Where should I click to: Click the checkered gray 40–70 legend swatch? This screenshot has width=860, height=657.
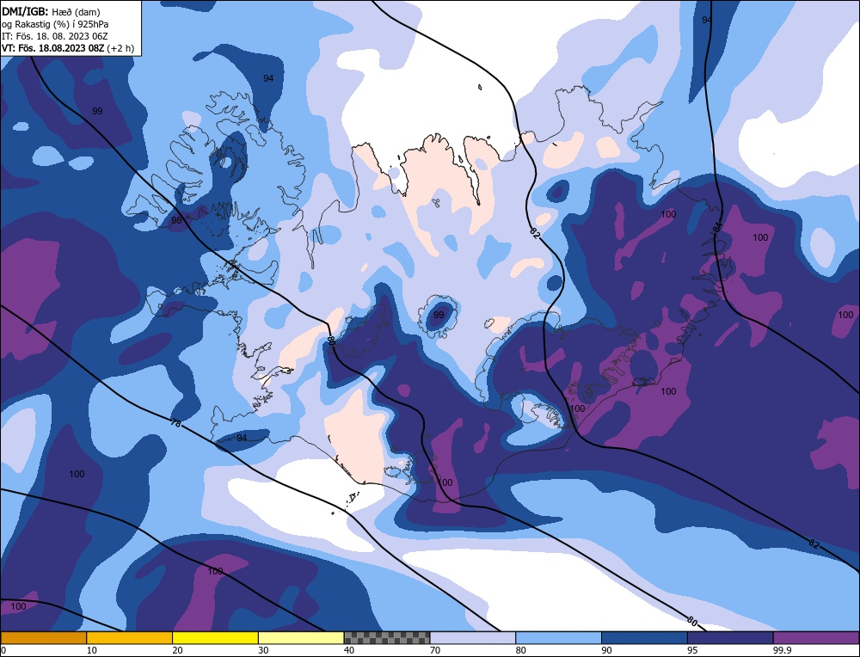point(387,637)
